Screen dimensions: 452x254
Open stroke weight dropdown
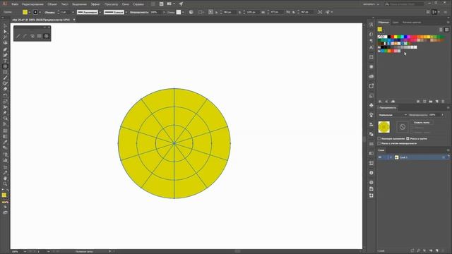(x=73, y=12)
